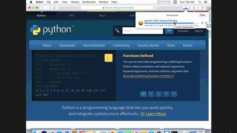237x133 pixels.
Task: Toggle the Downloads toolbar button
Action: pyautogui.click(x=186, y=7)
